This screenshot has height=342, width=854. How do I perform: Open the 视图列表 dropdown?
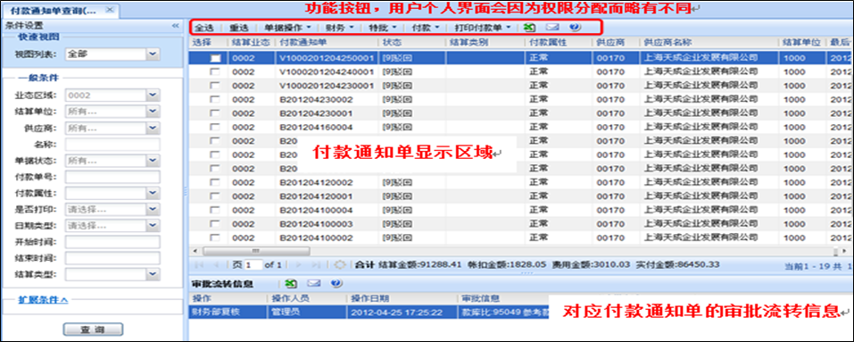pos(153,54)
